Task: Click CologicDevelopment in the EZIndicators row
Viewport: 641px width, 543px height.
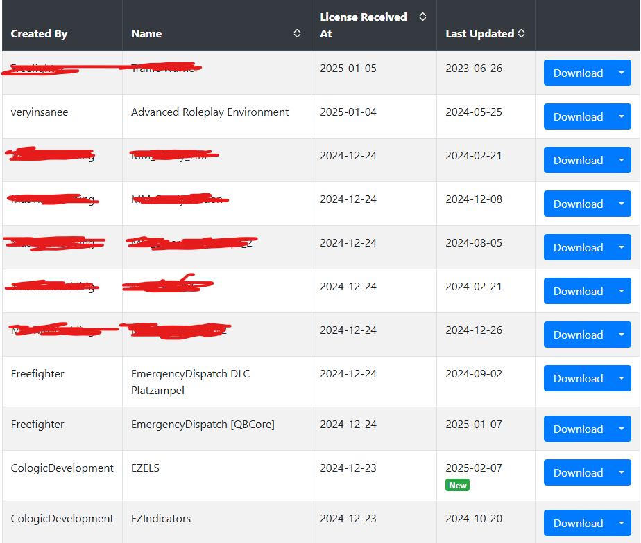Action: tap(62, 519)
